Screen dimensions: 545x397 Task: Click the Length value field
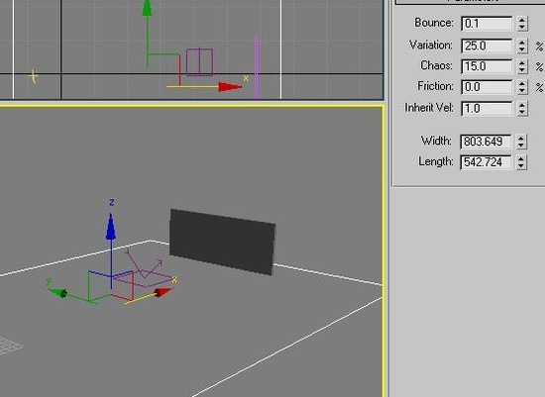(x=486, y=161)
